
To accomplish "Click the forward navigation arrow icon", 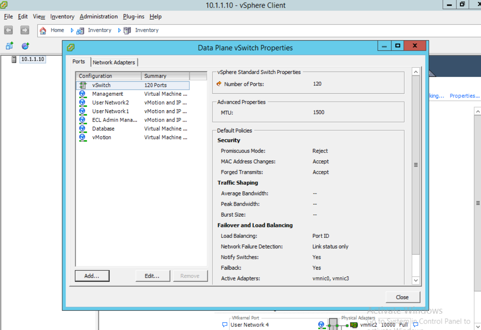I will click(x=24, y=30).
